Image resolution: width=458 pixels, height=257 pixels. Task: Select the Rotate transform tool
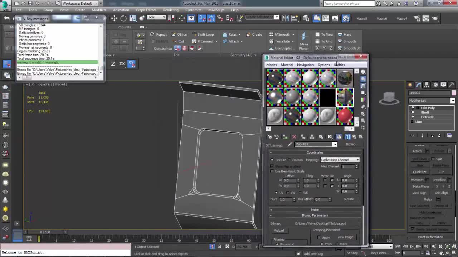(x=123, y=18)
